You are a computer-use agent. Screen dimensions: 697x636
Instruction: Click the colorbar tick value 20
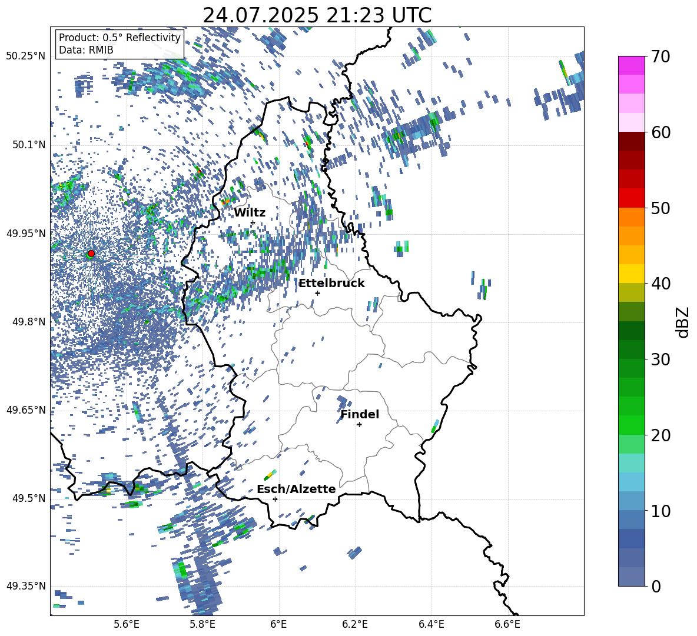(x=660, y=435)
